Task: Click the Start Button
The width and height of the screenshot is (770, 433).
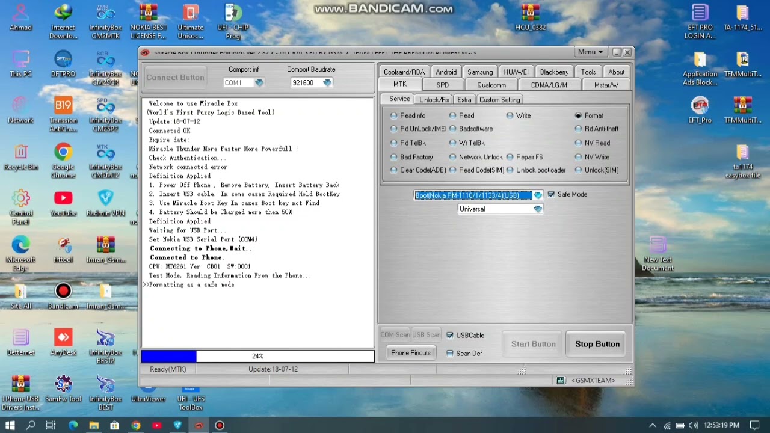Action: [x=533, y=344]
